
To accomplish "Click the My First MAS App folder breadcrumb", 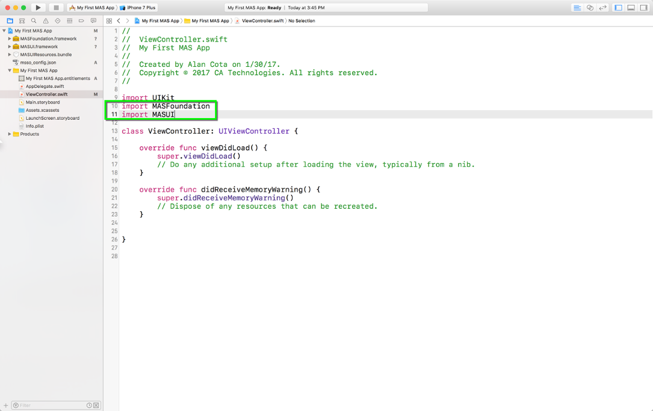I will tap(207, 21).
